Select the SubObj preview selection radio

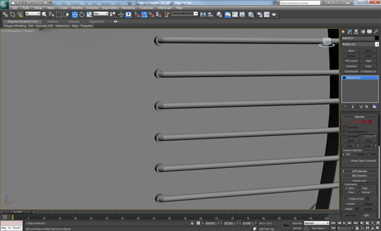click(354, 154)
